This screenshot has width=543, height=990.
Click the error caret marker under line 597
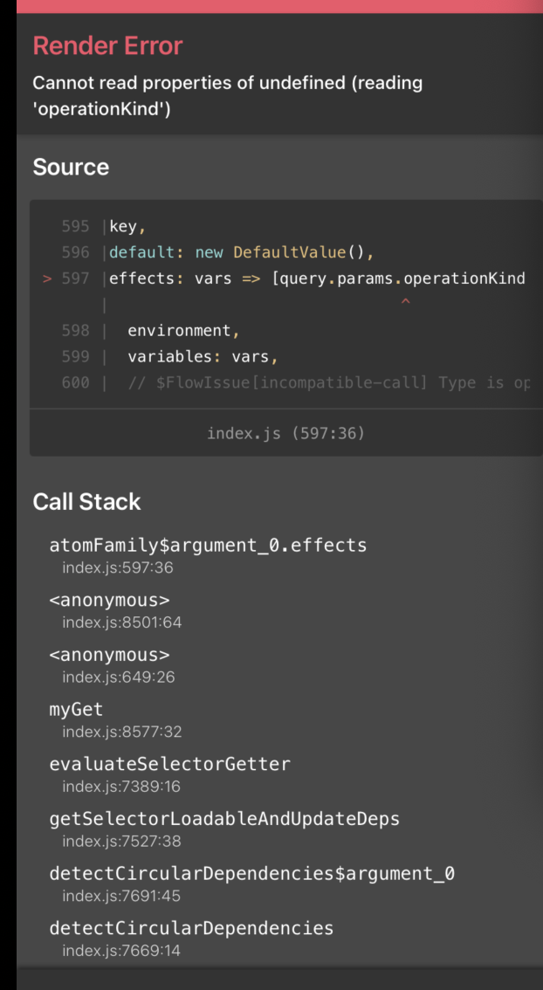pyautogui.click(x=406, y=303)
